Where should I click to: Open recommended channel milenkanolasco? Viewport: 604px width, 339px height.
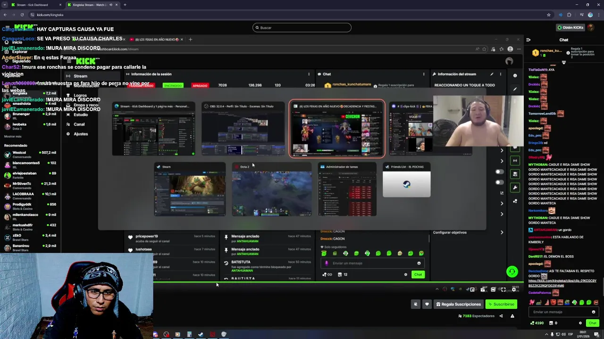click(31, 217)
